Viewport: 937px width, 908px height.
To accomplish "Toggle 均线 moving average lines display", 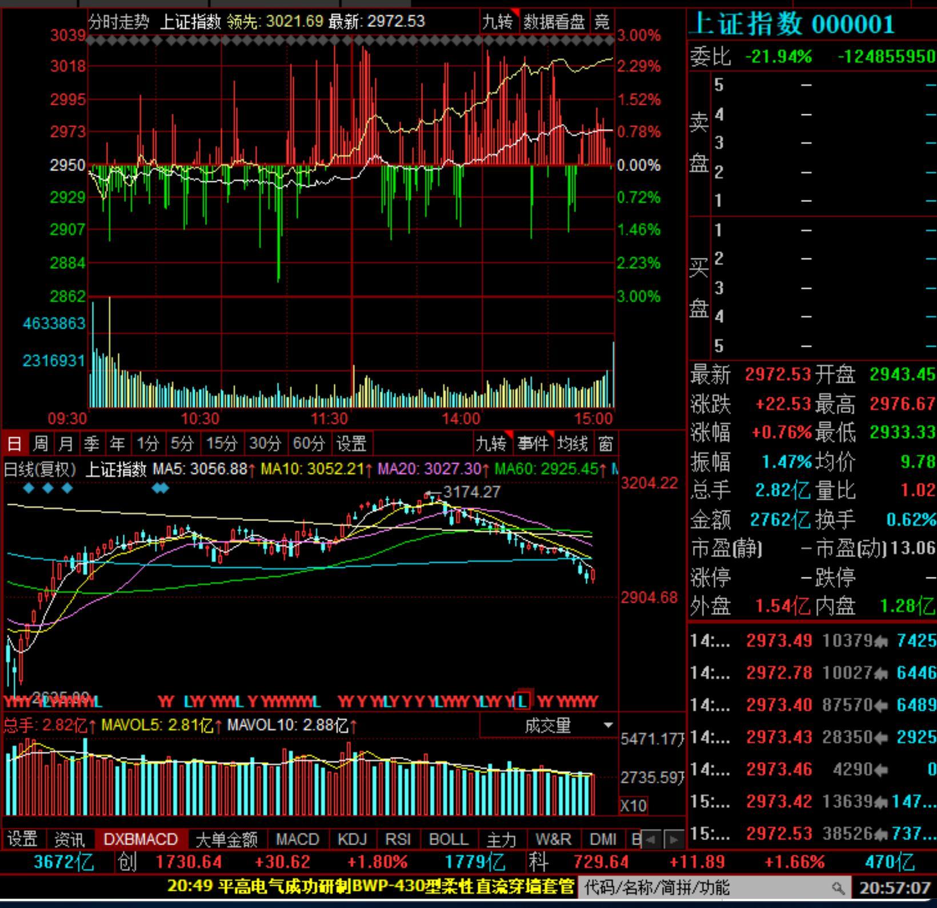I will 572,443.
